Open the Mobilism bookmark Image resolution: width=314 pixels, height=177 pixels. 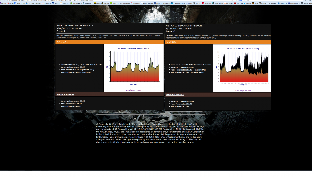click(135, 3)
